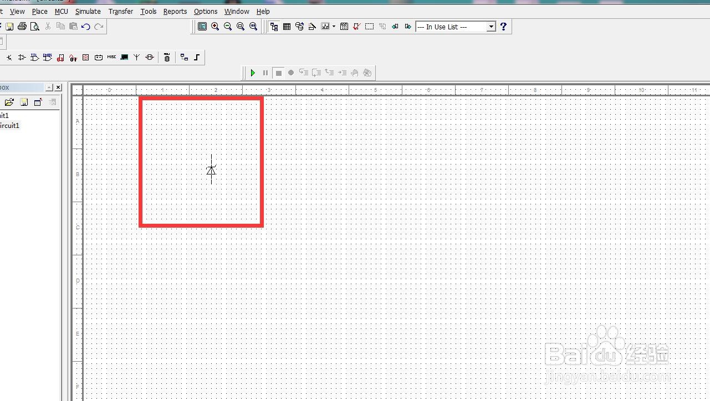
Task: Open the Transfer menu
Action: pyautogui.click(x=121, y=11)
